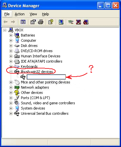Click the IDE ATA/ATAPI controllers icon
This screenshot has height=147, width=121.
coord(17,61)
